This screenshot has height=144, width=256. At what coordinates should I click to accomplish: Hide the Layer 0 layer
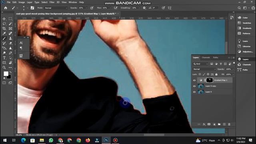[194, 92]
